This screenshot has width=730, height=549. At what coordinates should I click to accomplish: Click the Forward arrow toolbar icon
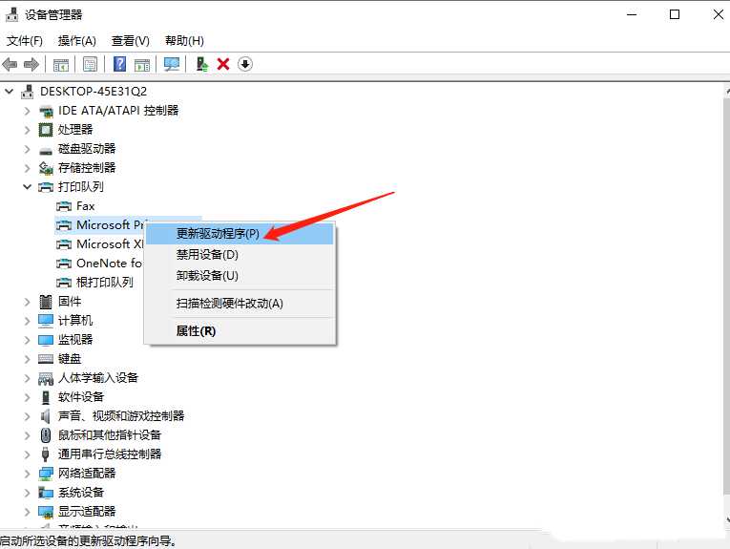[x=31, y=64]
